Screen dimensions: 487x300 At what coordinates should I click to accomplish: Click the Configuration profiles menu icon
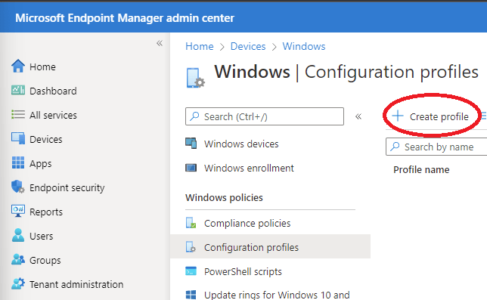pyautogui.click(x=191, y=247)
